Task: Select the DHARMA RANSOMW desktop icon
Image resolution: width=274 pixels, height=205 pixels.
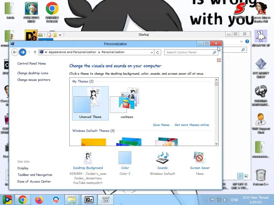Action: pyautogui.click(x=261, y=96)
